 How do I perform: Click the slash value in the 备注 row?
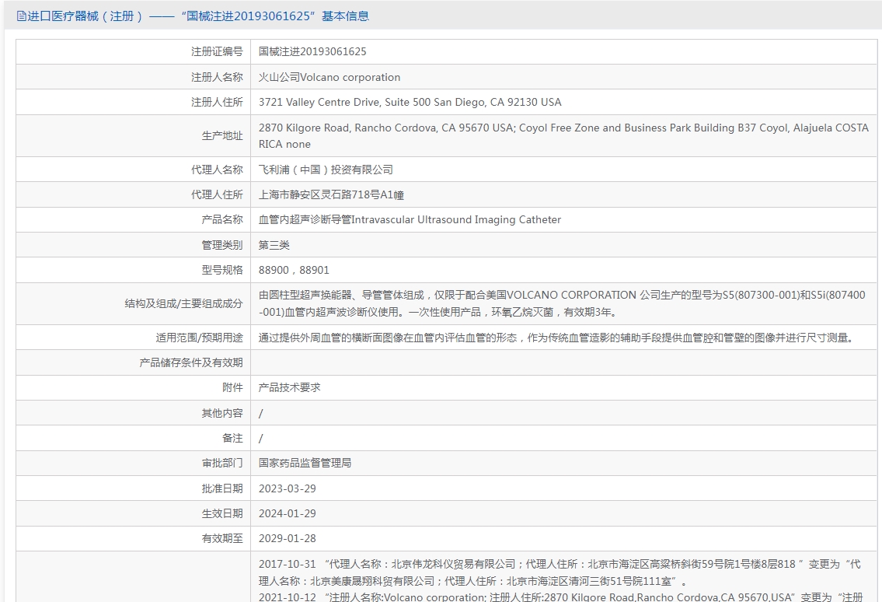pos(260,438)
